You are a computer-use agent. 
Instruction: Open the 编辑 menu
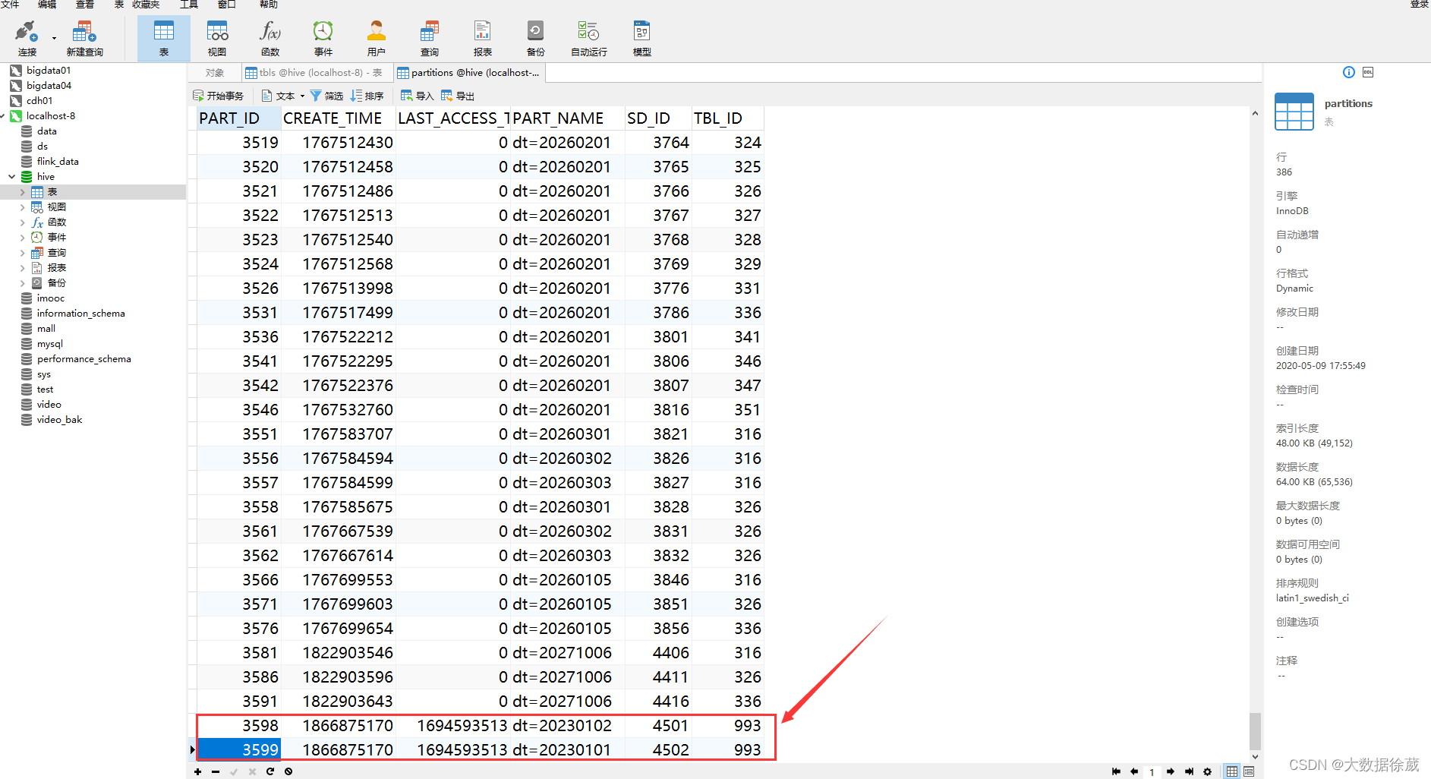click(47, 4)
